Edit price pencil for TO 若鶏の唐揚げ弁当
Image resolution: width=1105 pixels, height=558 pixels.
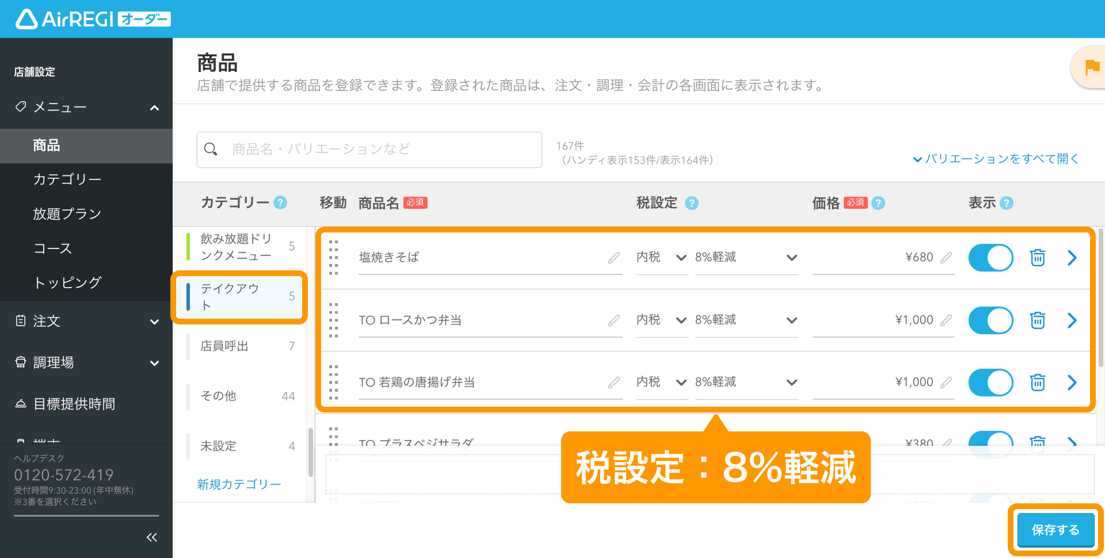point(946,383)
